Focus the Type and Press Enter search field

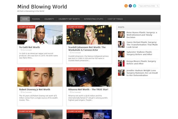click(x=149, y=6)
